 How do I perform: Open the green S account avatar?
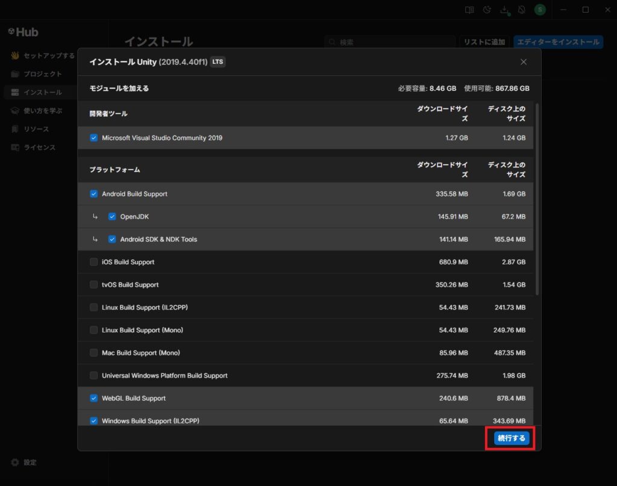pos(540,10)
